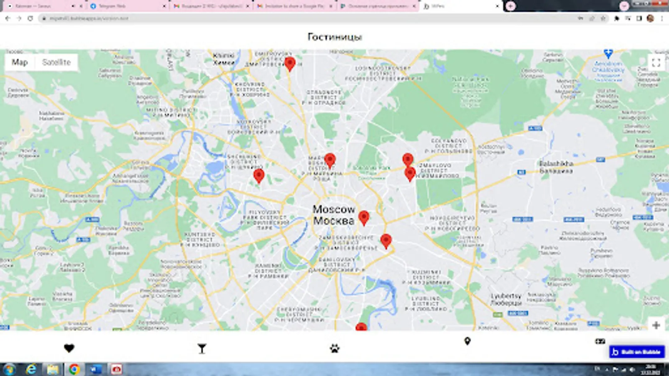Switch to the Telegram Web tab
Viewport: 669px width, 376px height.
[127, 6]
